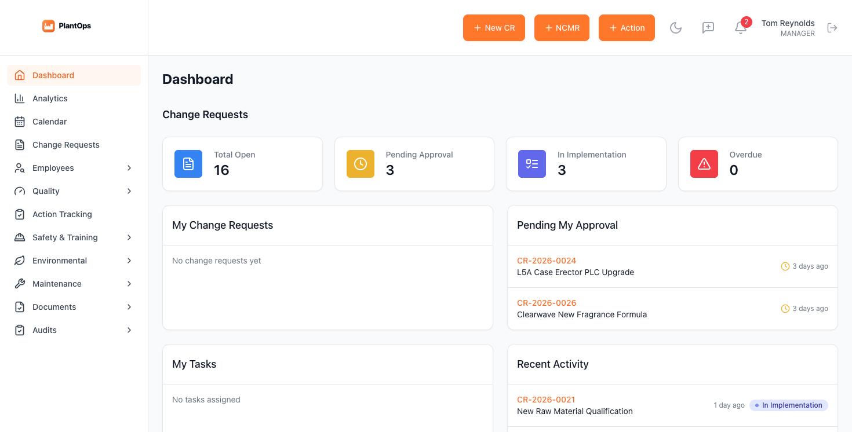This screenshot has height=432, width=852.
Task: Go to the Dashboard menu item
Action: (x=74, y=75)
